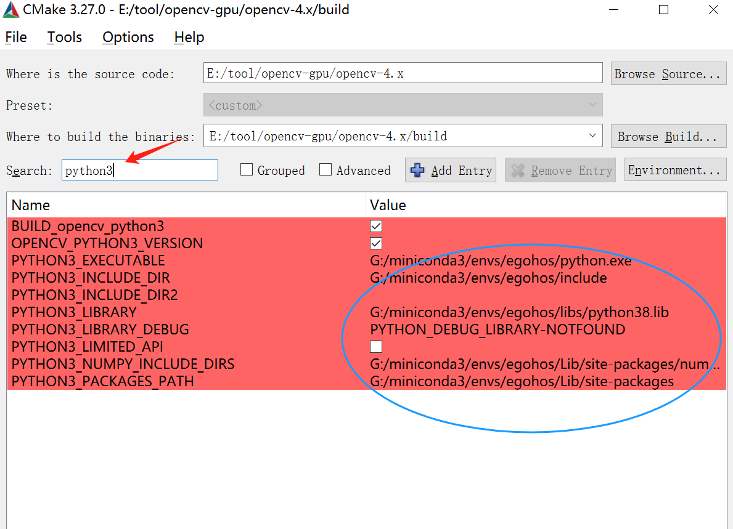Viewport: 733px width, 529px height.
Task: Select the PYTHON3_EXECUTABLE row name
Action: [88, 260]
